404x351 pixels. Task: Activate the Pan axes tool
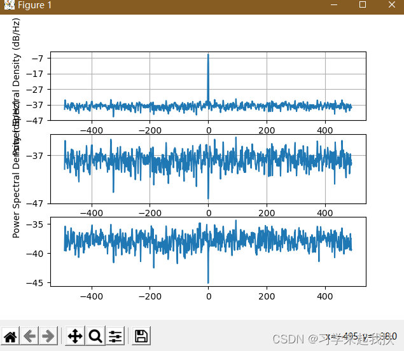[75, 336]
